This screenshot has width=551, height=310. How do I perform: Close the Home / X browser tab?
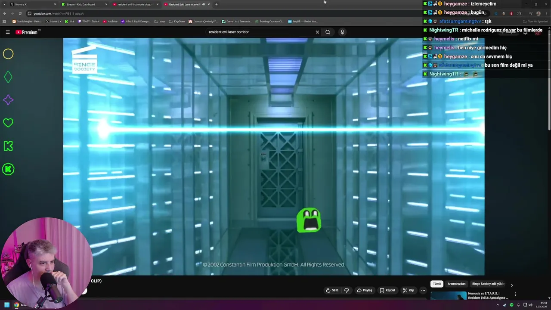[x=55, y=4]
